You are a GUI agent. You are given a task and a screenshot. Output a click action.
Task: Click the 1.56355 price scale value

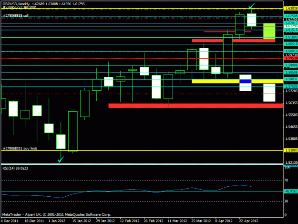click(291, 103)
